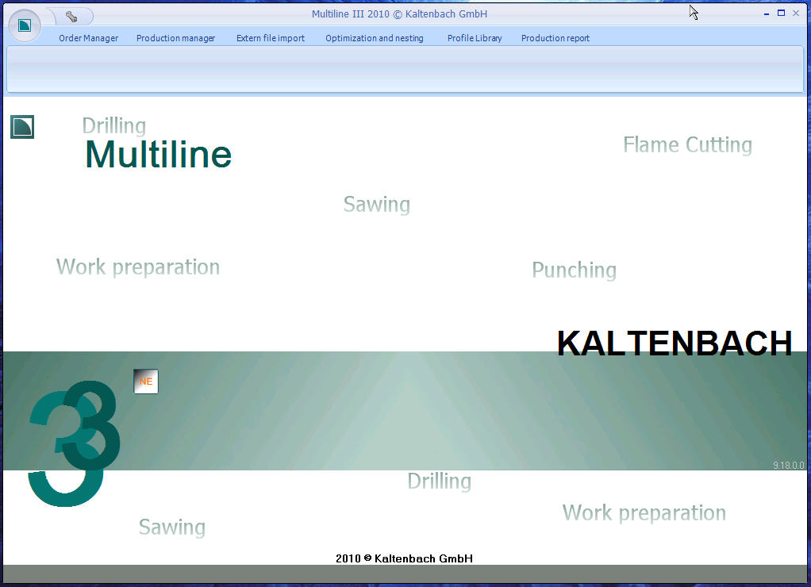Open the round Multiline application menu button
Screen dimensions: 811x587
(x=25, y=25)
